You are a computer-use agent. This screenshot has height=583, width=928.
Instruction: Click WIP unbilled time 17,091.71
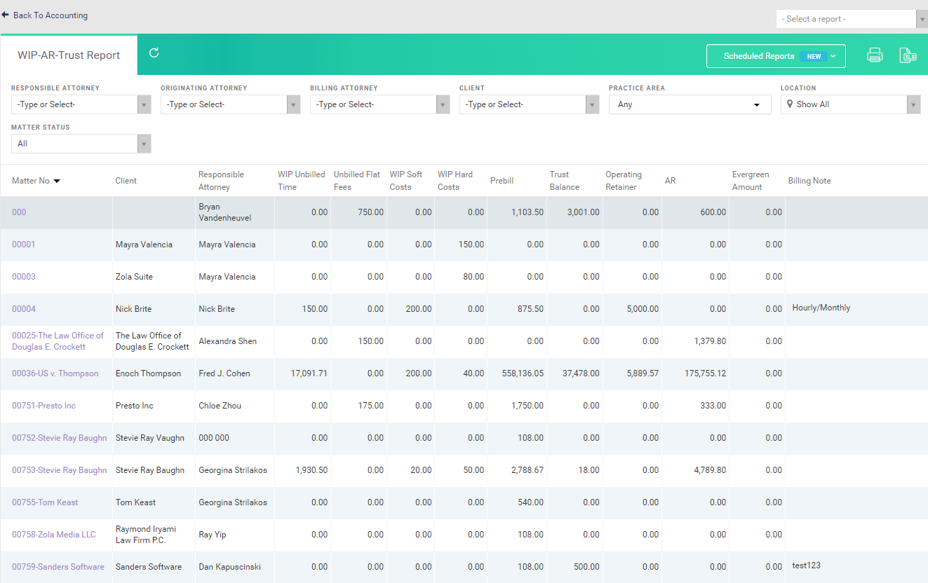pyautogui.click(x=309, y=373)
